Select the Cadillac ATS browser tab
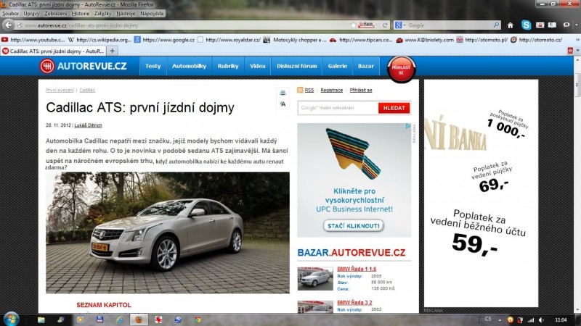Image resolution: width=581 pixels, height=326 pixels. [53, 51]
